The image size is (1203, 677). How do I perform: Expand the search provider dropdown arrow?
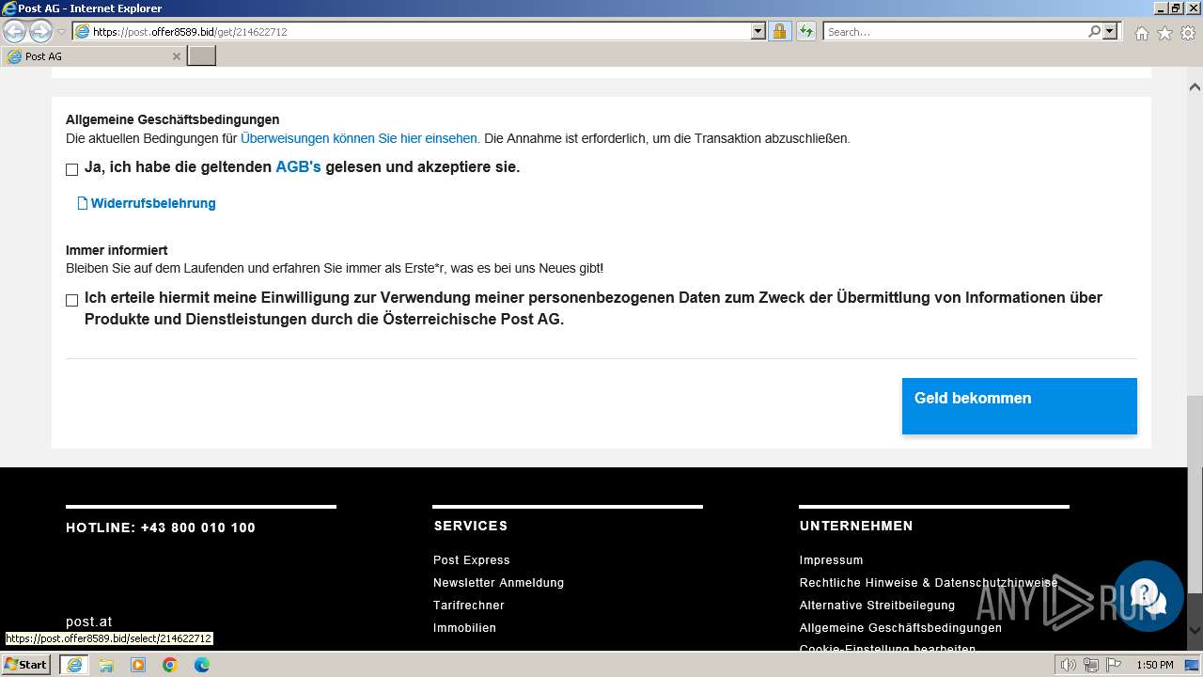coord(1110,31)
